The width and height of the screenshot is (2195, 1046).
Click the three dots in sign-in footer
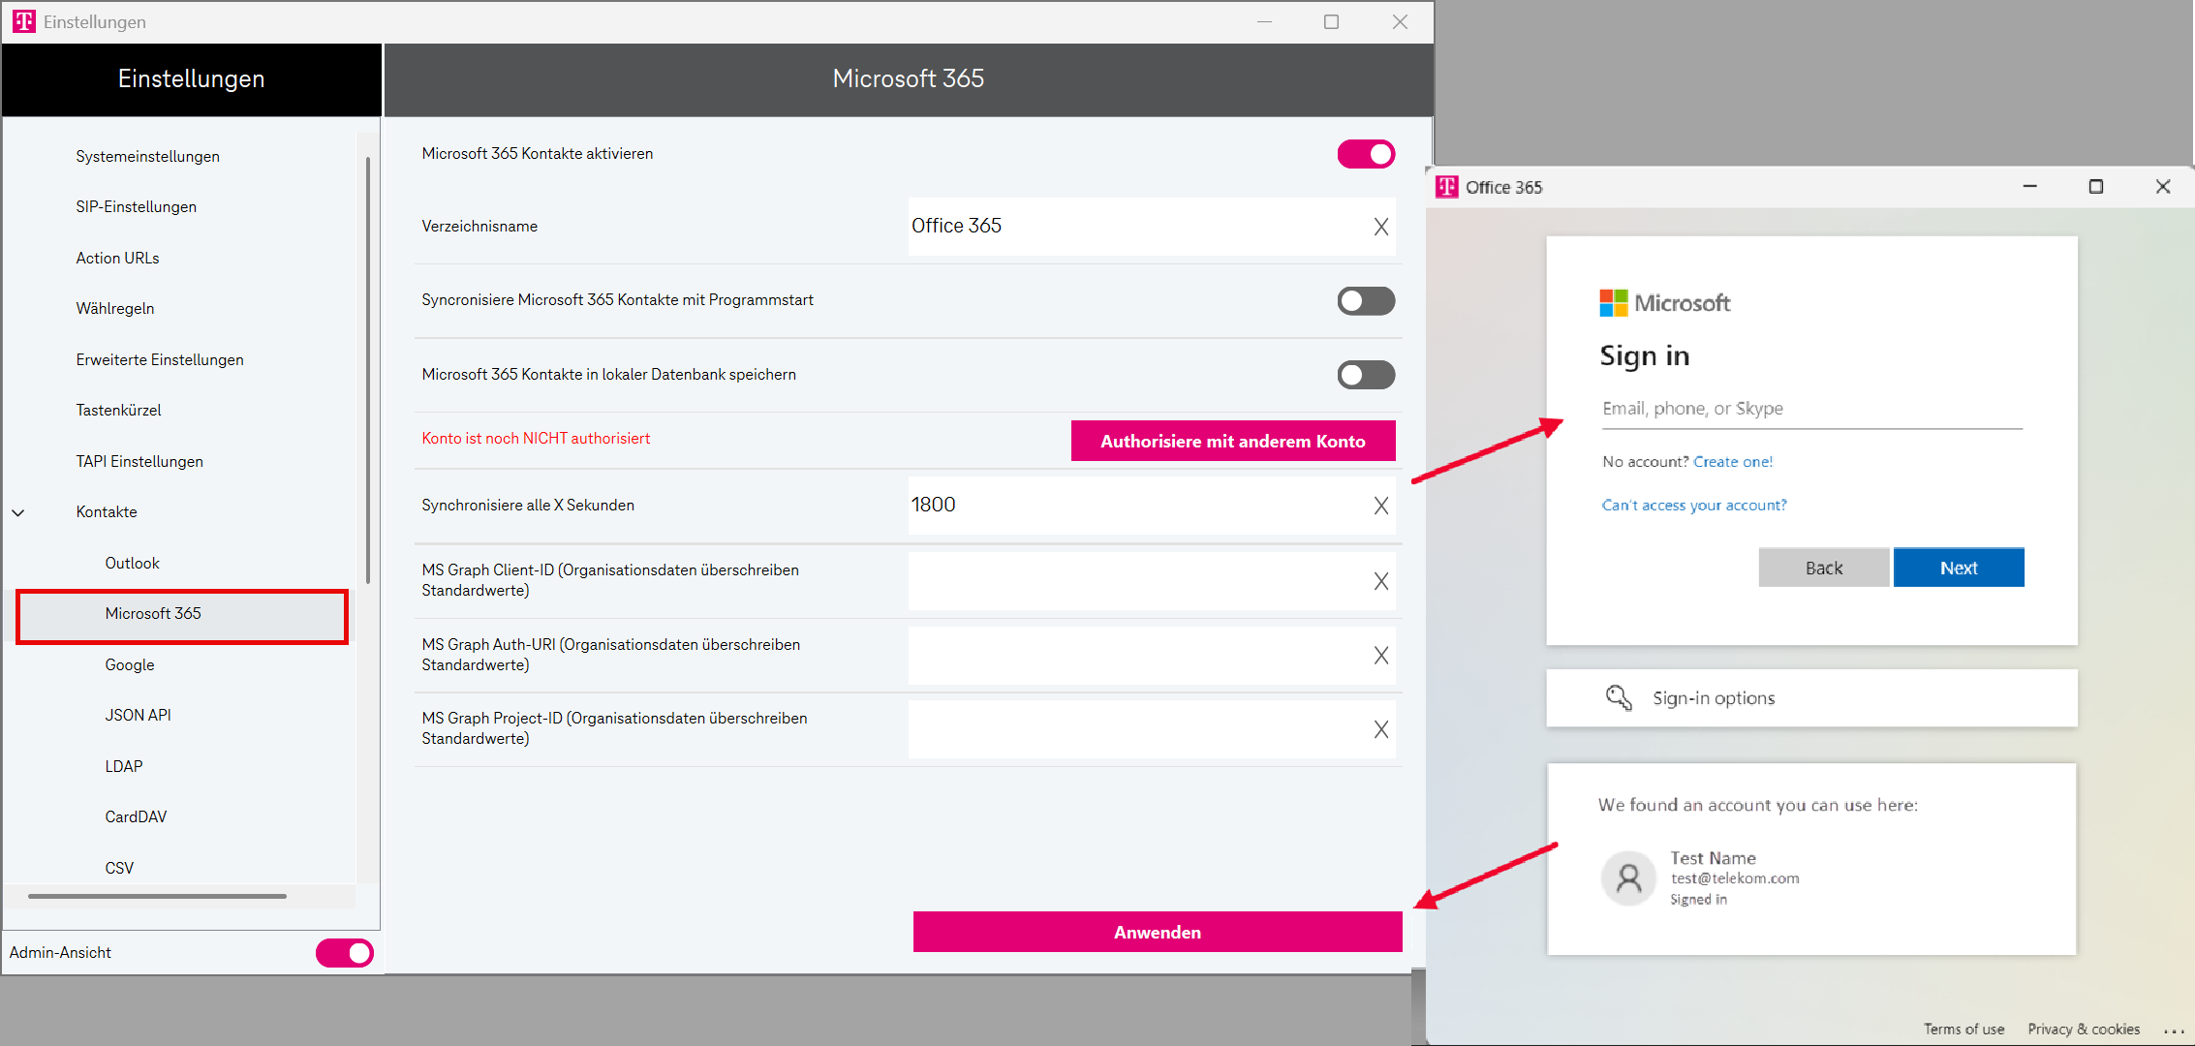(2174, 1031)
